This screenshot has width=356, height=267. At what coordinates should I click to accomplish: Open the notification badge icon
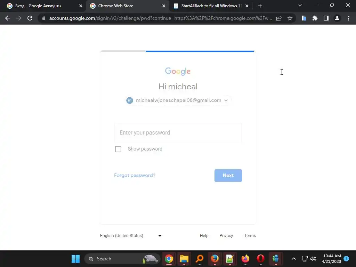tap(346, 259)
